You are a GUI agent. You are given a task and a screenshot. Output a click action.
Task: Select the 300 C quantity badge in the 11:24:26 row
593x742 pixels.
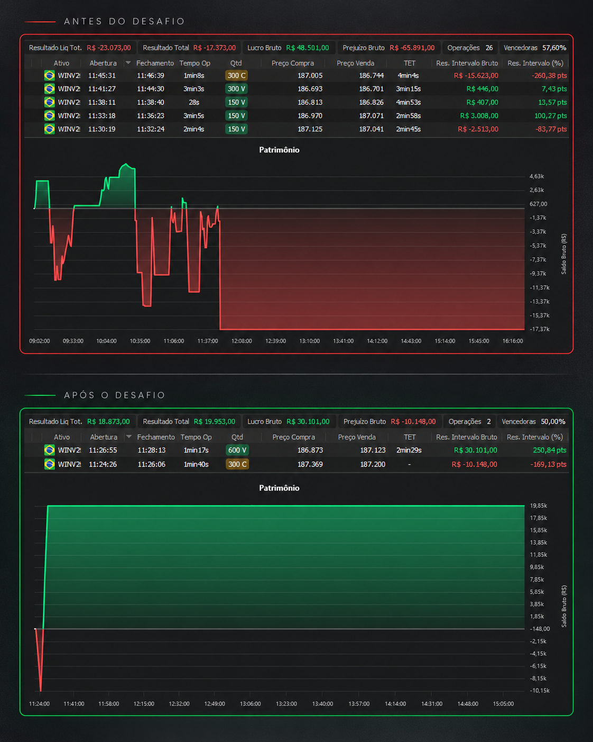pos(237,464)
